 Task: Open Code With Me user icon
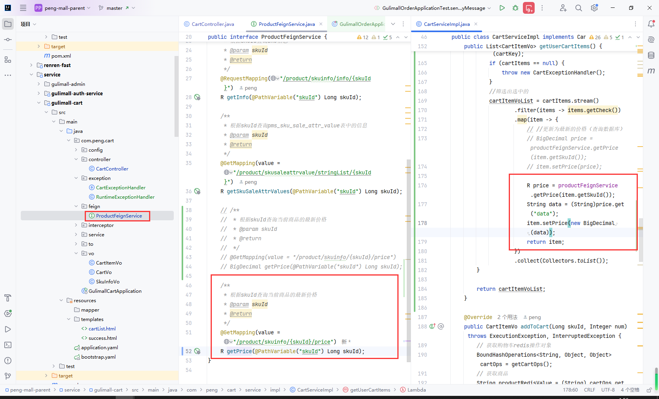563,8
